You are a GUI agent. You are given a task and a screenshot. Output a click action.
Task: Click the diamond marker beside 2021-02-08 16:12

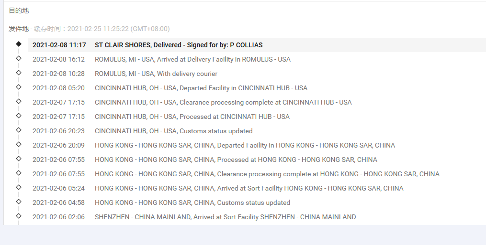[x=19, y=58]
